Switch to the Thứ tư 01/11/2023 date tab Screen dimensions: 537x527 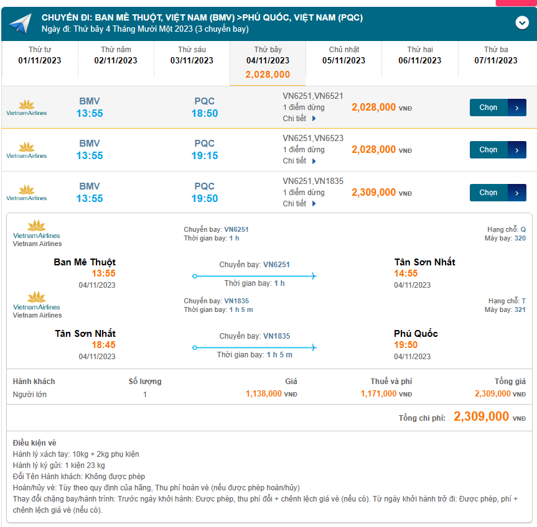40,58
